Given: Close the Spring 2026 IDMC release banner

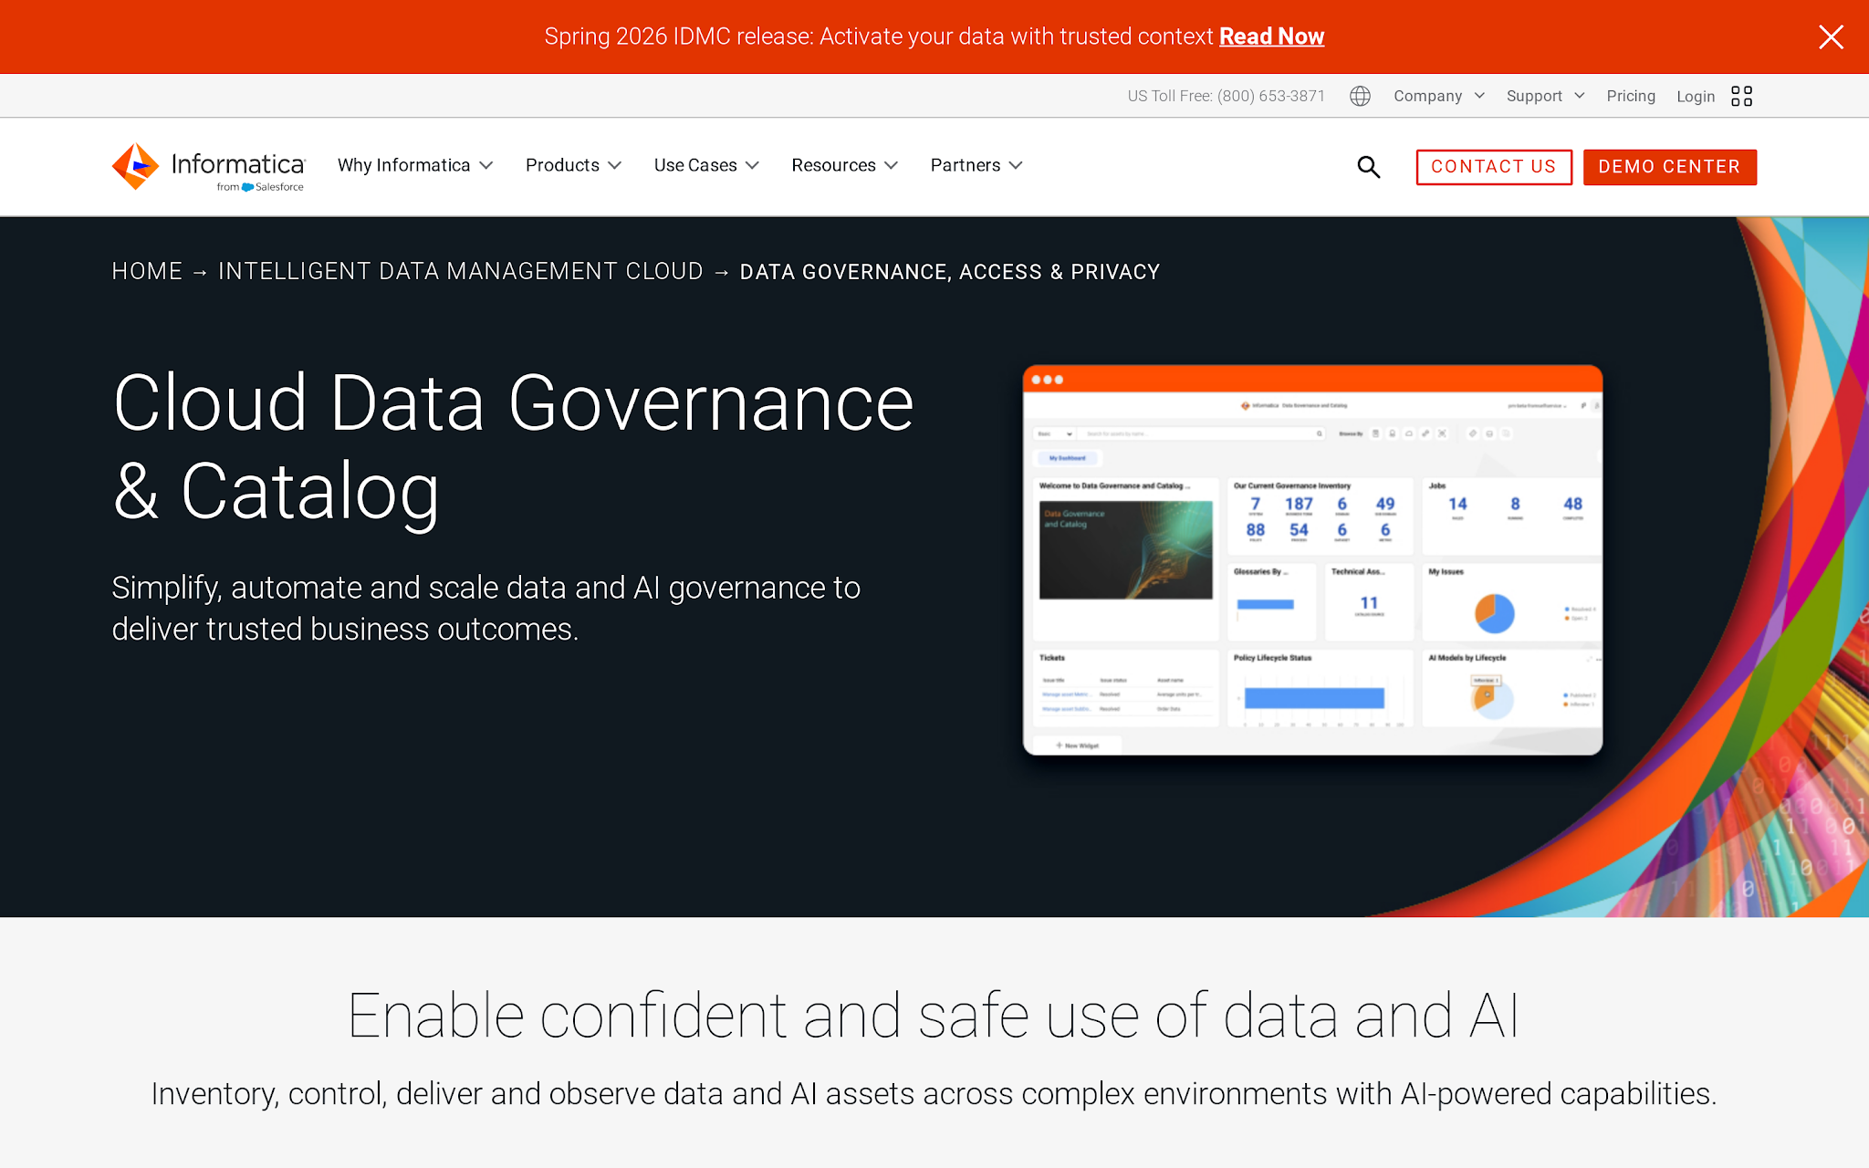Looking at the screenshot, I should tap(1831, 36).
